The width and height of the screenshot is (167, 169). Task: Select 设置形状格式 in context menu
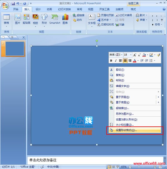coord(135,130)
